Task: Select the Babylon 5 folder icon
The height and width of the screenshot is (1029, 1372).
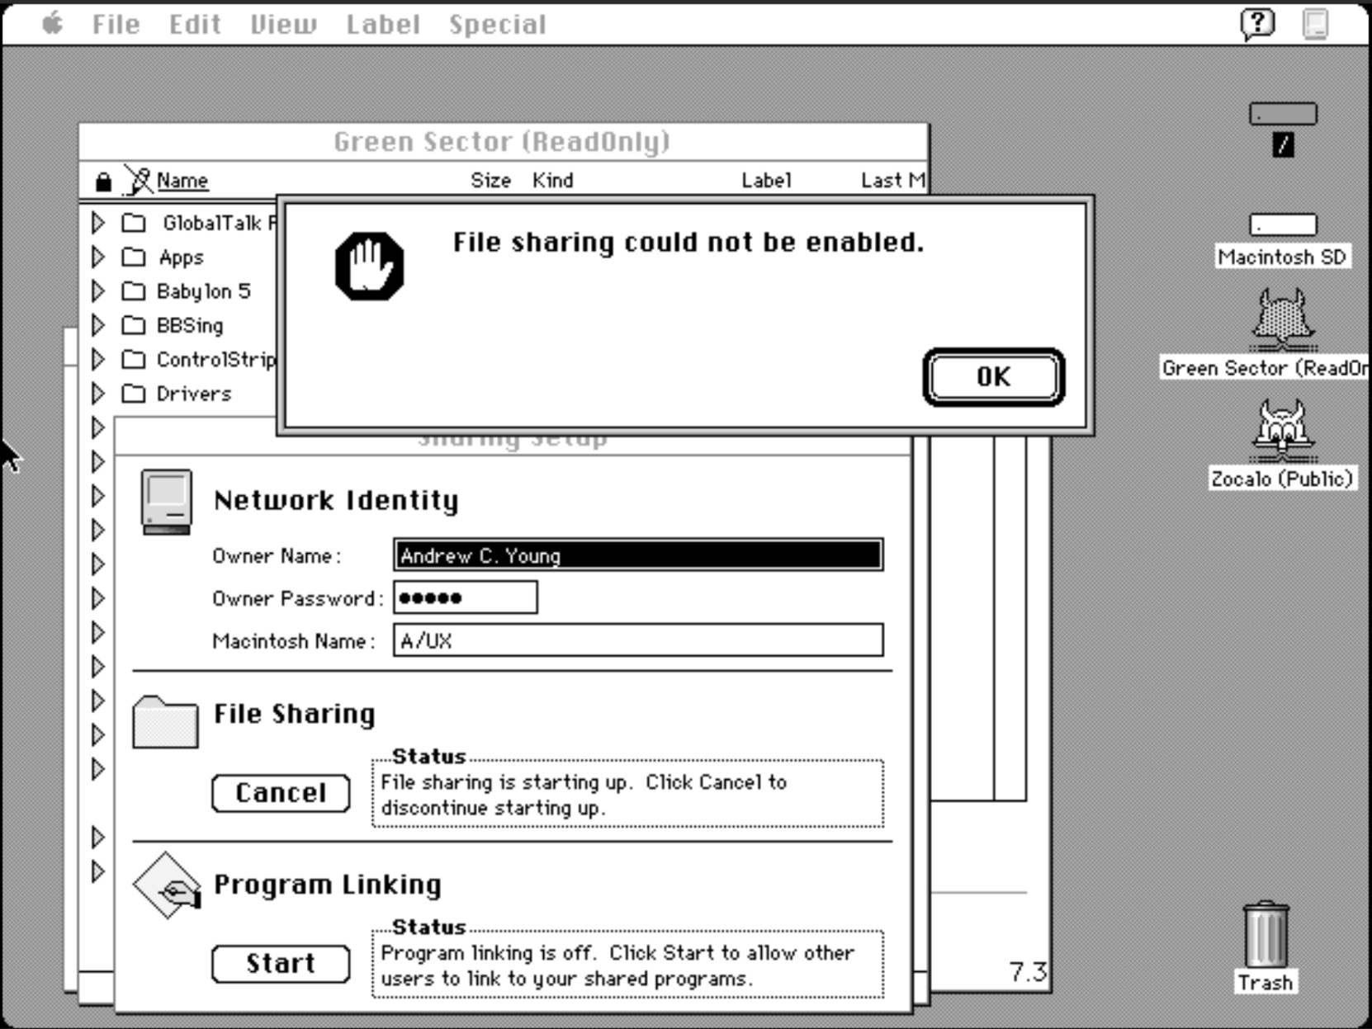Action: [x=134, y=291]
